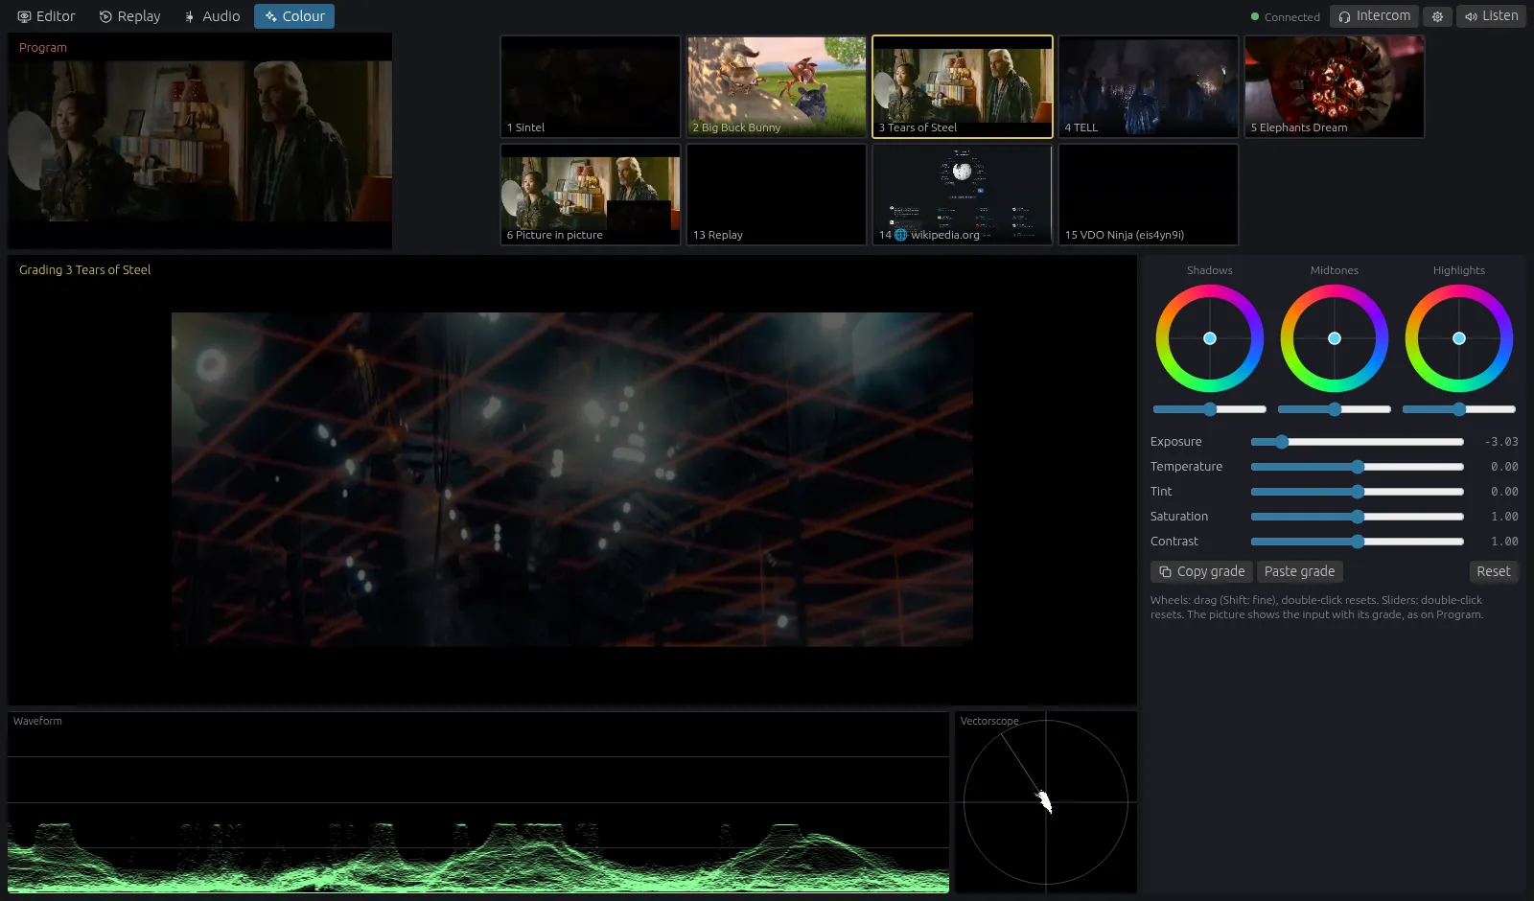1534x901 pixels.
Task: Click the Temperature slider track
Action: 1358,467
